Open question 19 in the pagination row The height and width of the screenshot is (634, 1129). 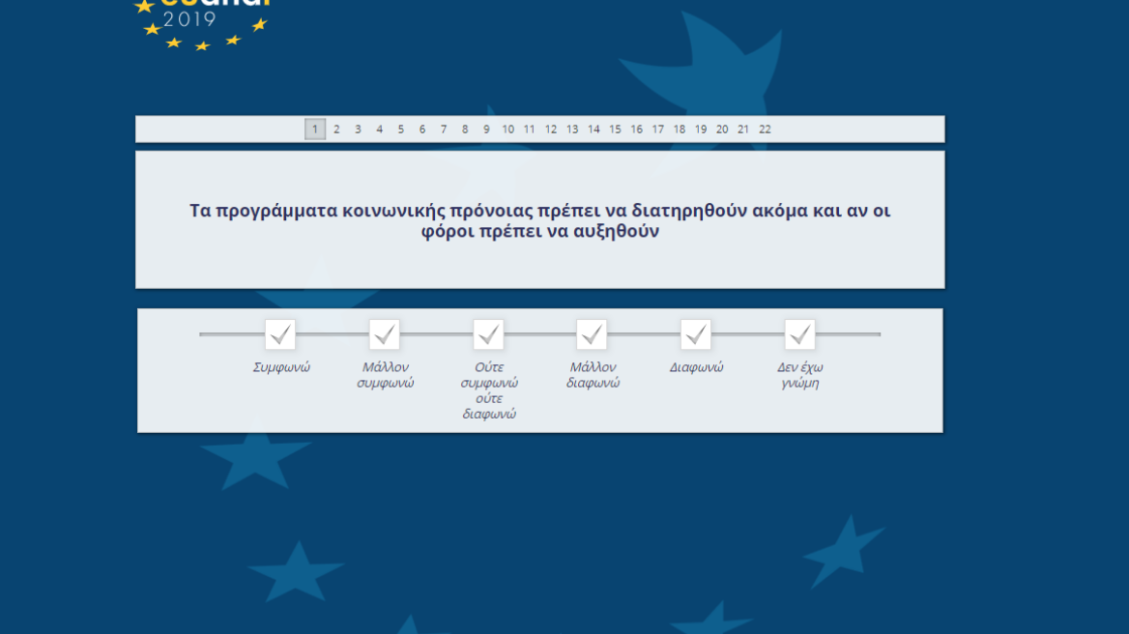click(700, 129)
